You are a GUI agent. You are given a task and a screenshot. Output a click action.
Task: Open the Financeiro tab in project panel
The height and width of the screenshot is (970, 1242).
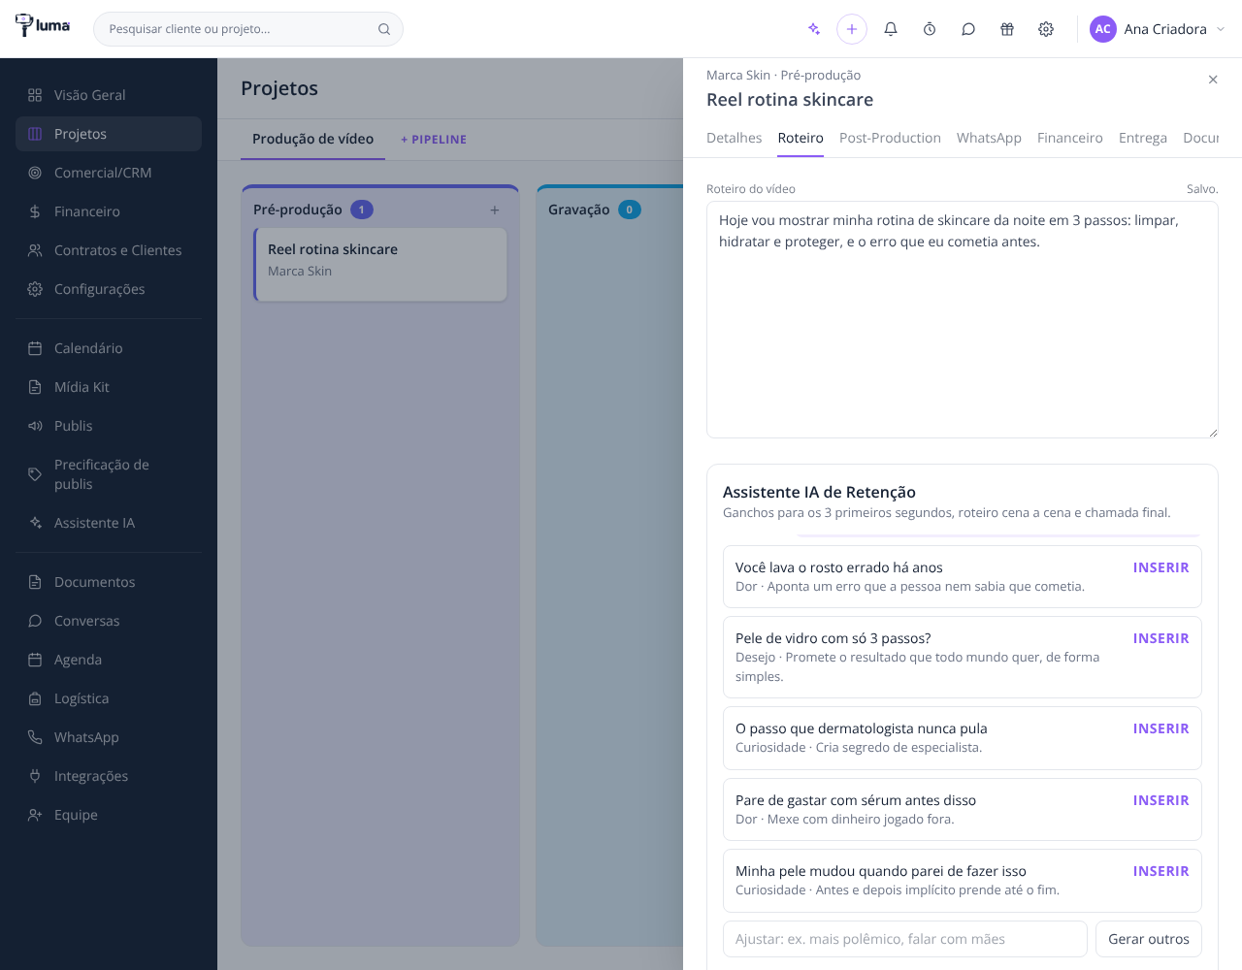pyautogui.click(x=1070, y=138)
